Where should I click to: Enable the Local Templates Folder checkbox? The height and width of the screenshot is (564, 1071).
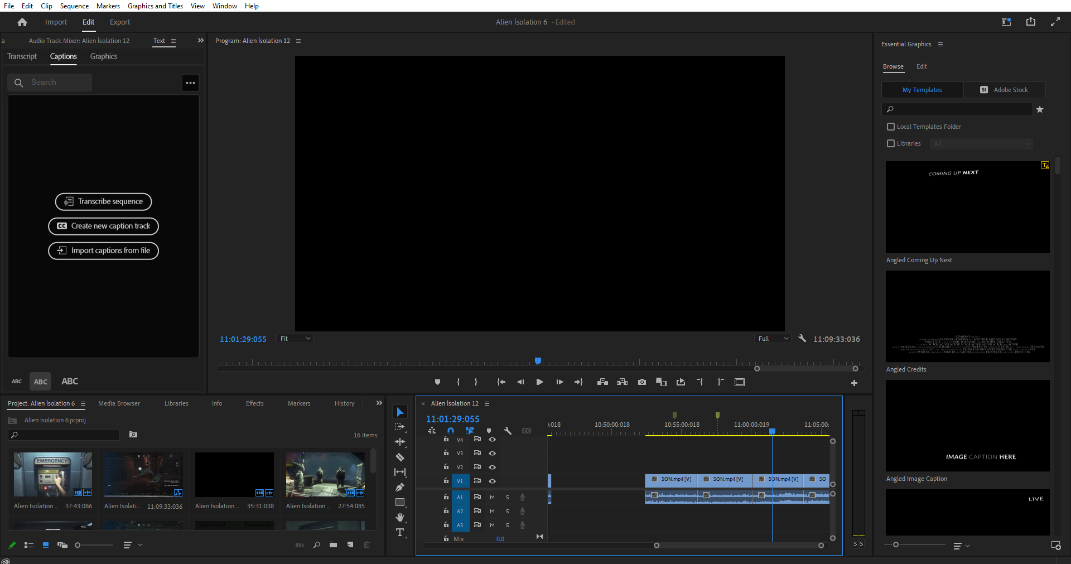pos(890,127)
